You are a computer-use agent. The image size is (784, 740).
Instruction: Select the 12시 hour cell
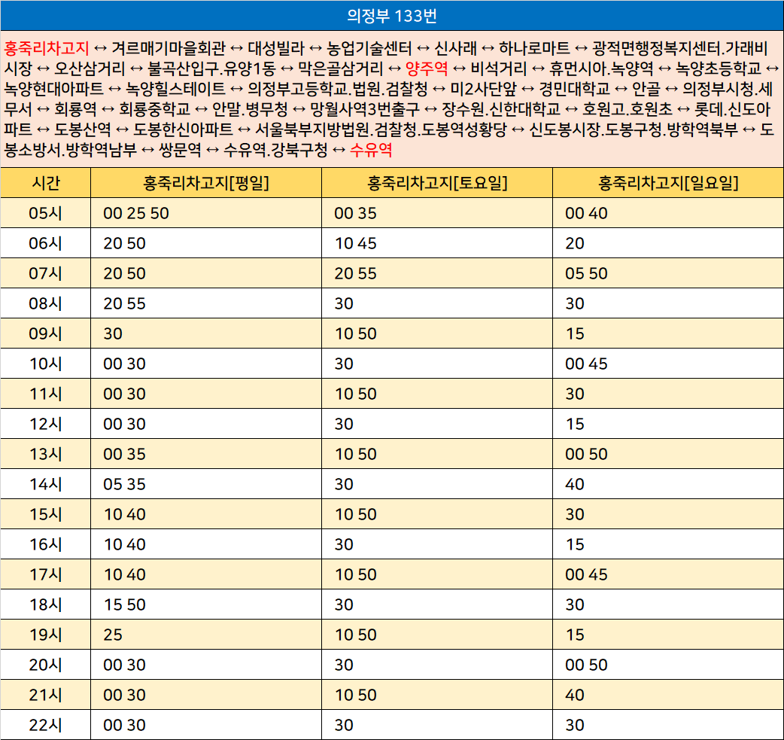pos(45,424)
